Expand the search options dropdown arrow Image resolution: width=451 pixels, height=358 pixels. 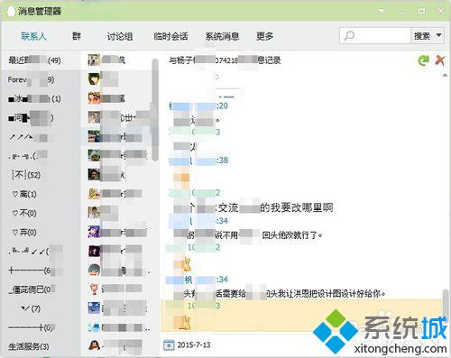pos(439,35)
